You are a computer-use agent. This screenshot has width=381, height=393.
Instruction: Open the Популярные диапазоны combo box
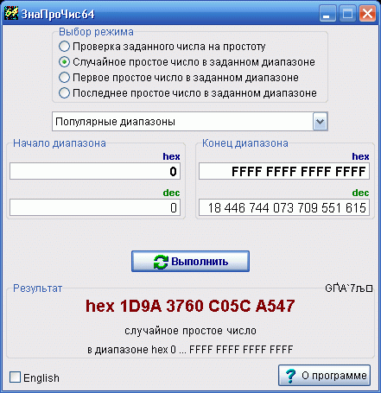[190, 122]
